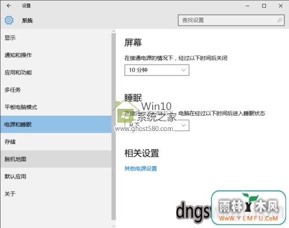Minimize the Settings window

click(x=247, y=6)
